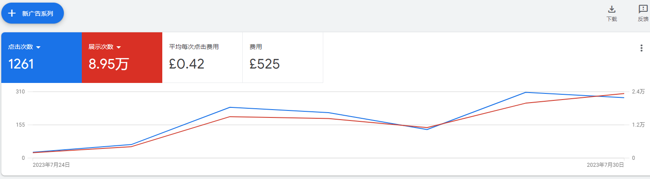
Task: Click the blue line's highest peak point
Action: [x=525, y=92]
